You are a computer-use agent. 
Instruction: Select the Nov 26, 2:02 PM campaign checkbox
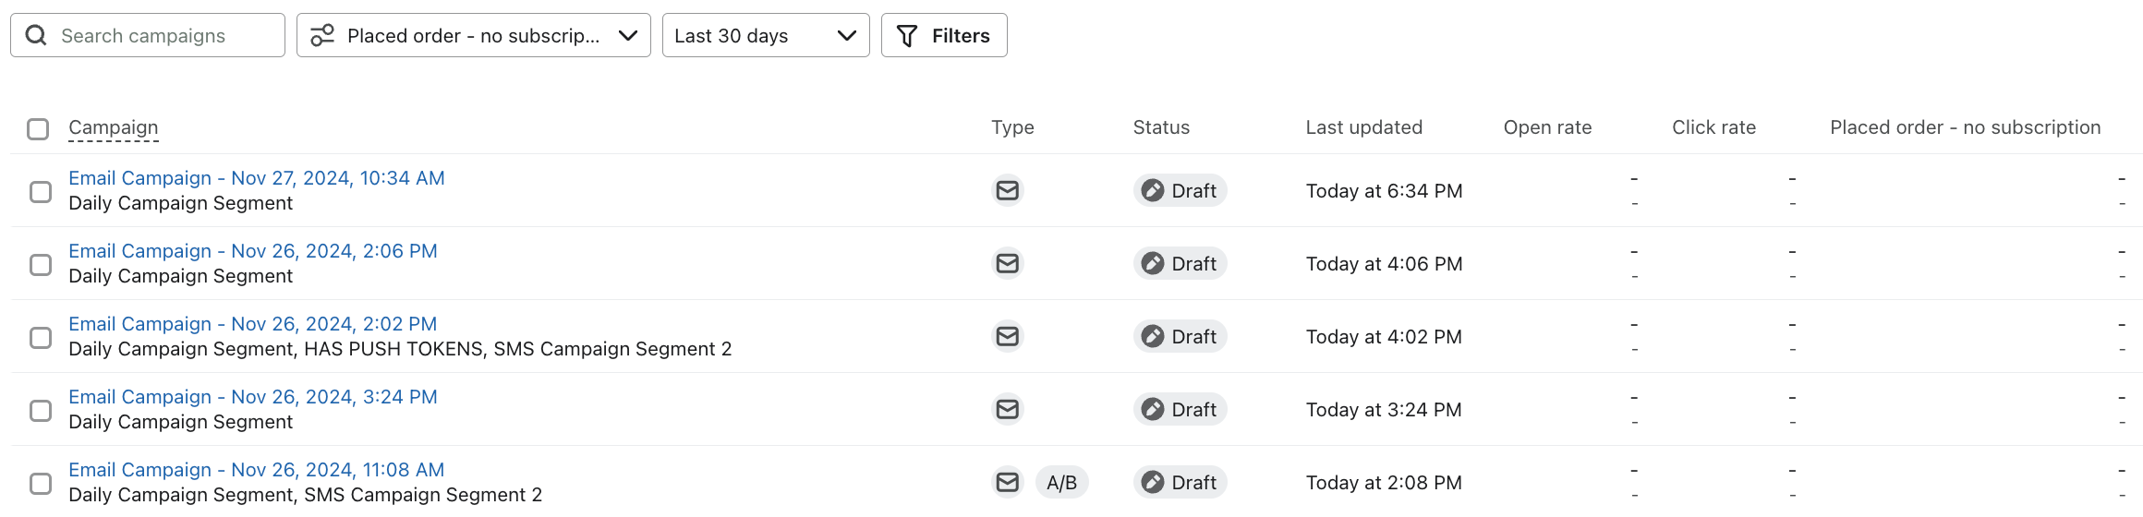click(x=41, y=337)
